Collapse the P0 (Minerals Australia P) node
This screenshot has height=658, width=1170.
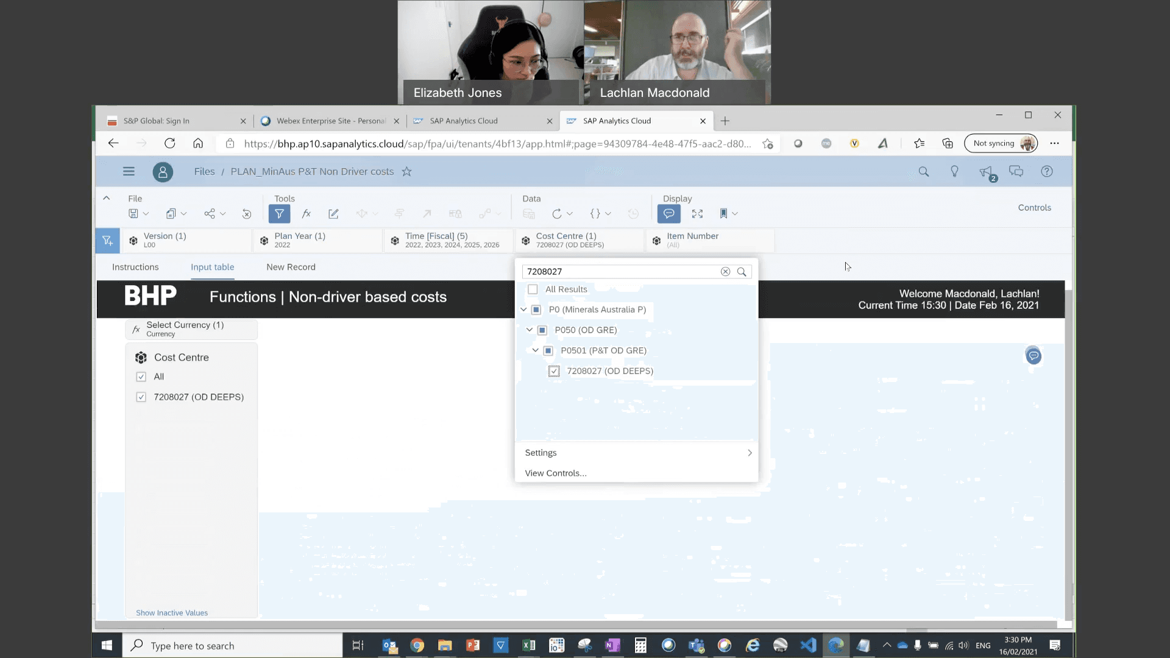point(523,310)
